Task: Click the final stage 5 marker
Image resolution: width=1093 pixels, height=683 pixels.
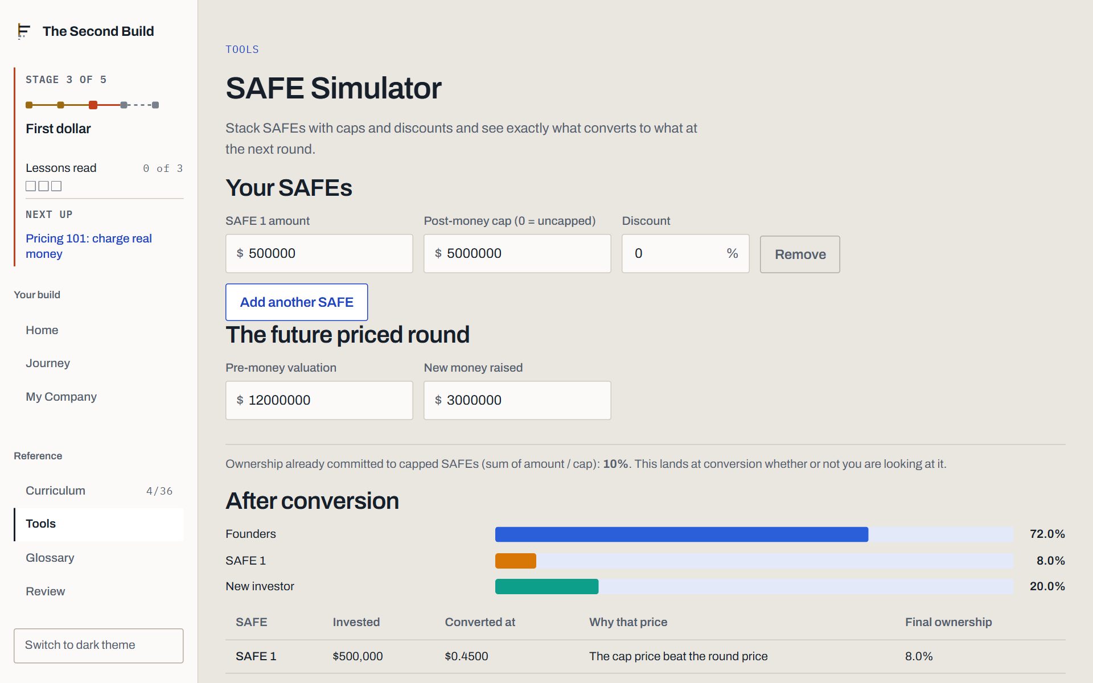Action: click(155, 105)
